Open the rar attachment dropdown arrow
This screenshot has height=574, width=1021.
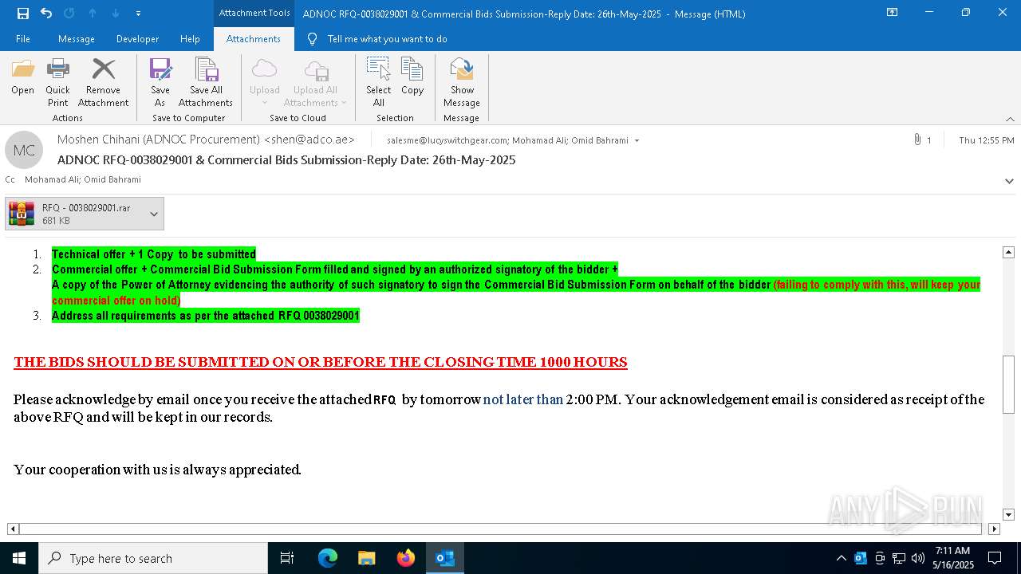tap(154, 214)
